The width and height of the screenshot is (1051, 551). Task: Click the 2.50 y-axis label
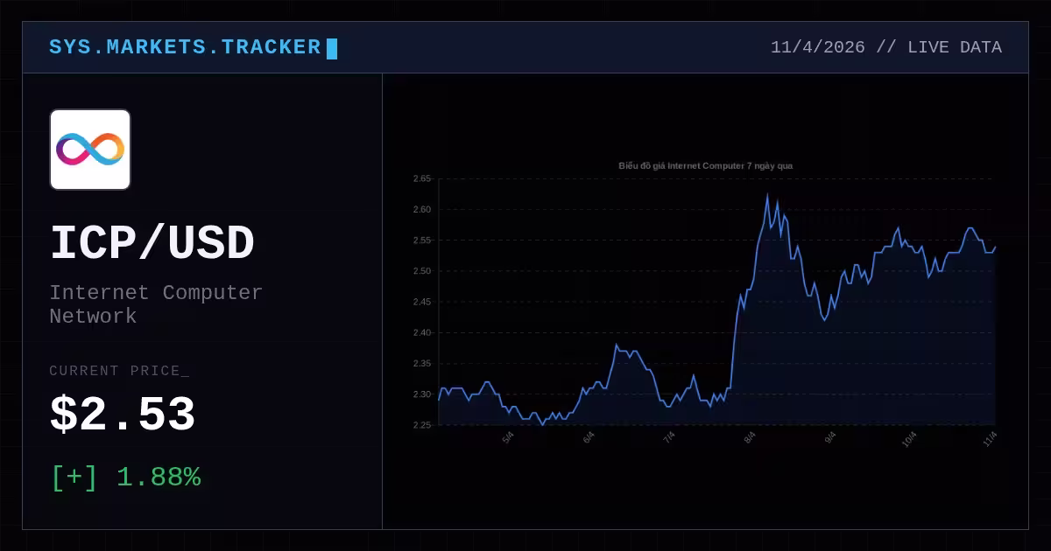(422, 271)
